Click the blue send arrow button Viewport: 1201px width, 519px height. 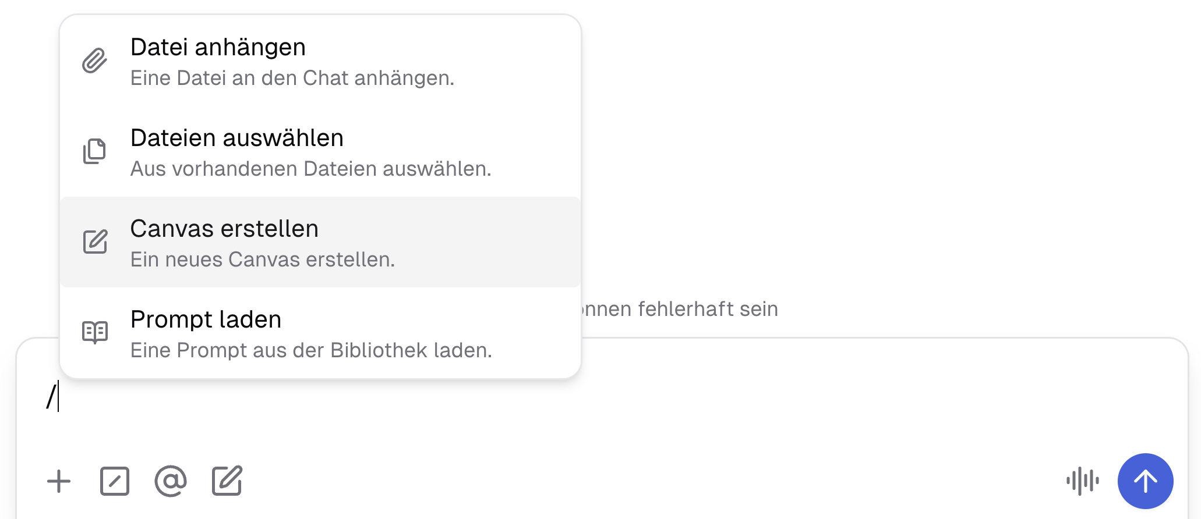pos(1145,481)
